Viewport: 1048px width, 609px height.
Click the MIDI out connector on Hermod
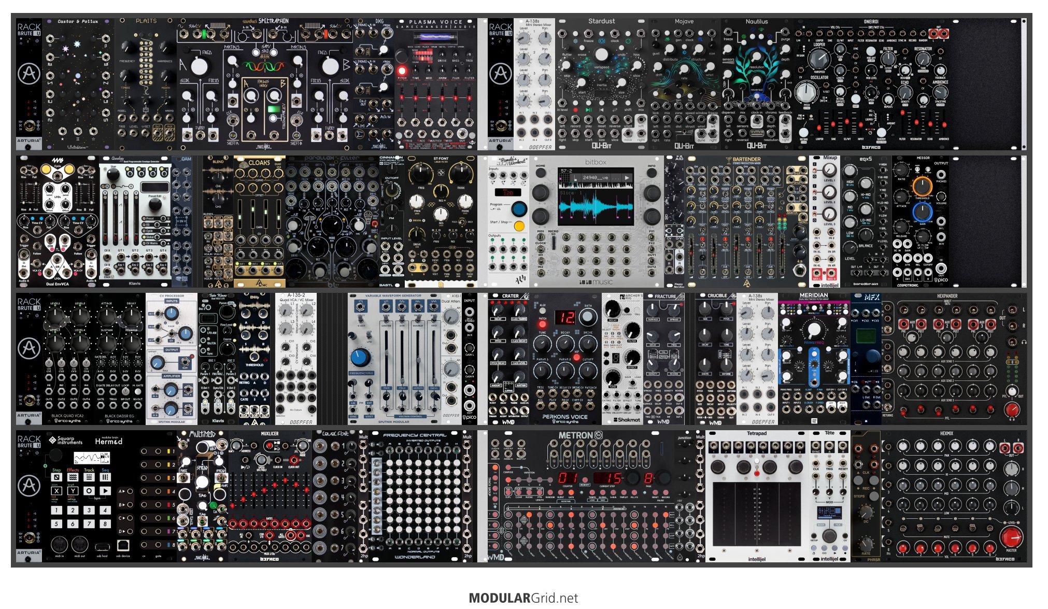[x=79, y=545]
